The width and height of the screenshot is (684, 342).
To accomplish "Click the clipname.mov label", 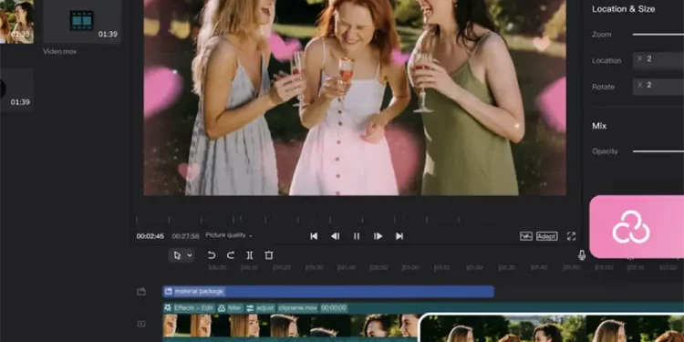I will (297, 308).
